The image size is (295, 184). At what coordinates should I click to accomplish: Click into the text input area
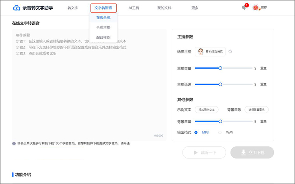tap(89, 85)
